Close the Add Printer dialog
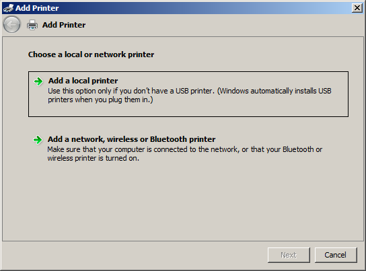 (357, 8)
